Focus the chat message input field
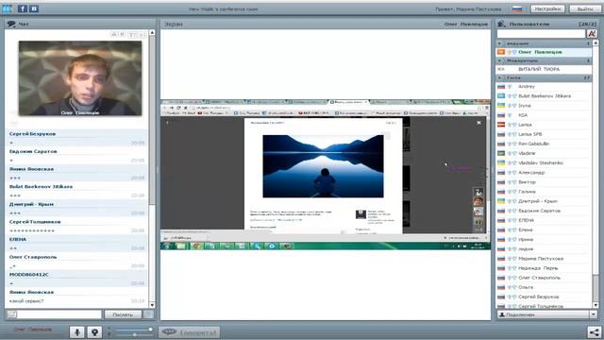Viewport: 604px width, 340px height. [x=59, y=314]
